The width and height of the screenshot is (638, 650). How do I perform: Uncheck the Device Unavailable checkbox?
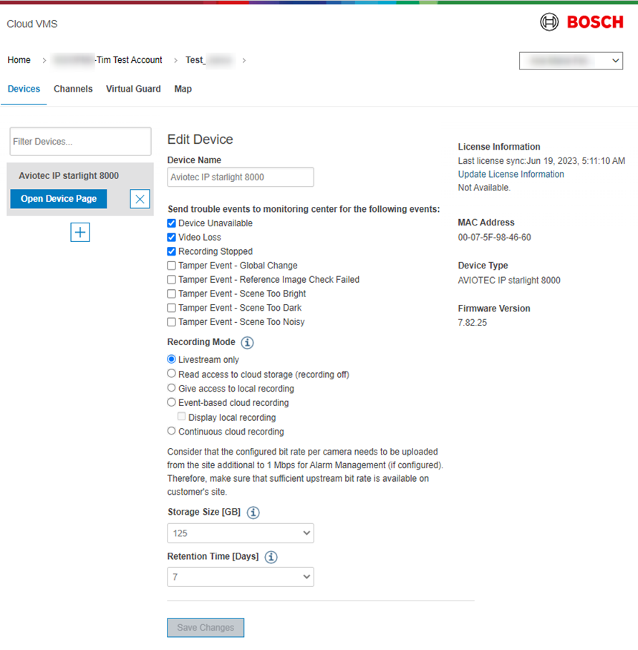[x=172, y=223]
